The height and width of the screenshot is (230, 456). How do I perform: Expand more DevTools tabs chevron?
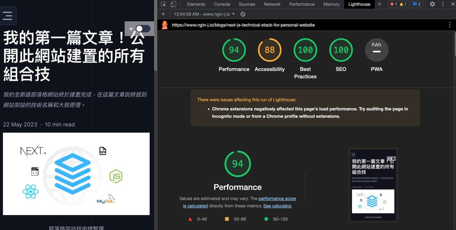coord(379,4)
